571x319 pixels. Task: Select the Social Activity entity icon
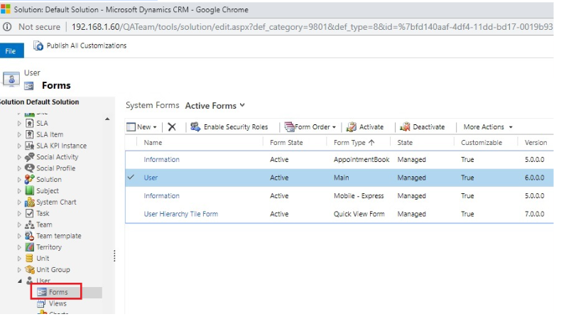tap(30, 157)
